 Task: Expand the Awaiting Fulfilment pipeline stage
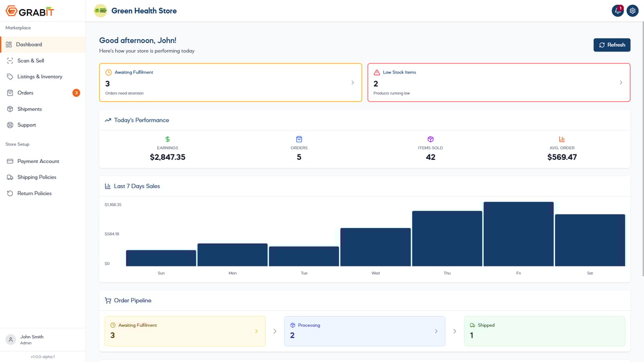pos(257,331)
